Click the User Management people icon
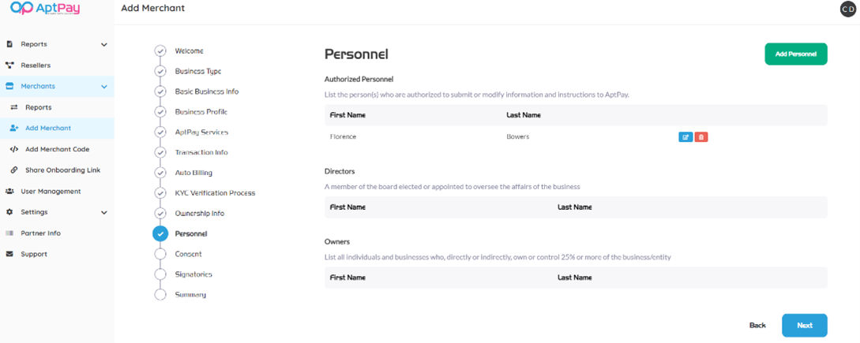Viewport: 860px width, 343px height. point(9,192)
